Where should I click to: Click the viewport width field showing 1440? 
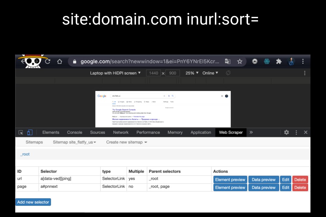(x=153, y=73)
